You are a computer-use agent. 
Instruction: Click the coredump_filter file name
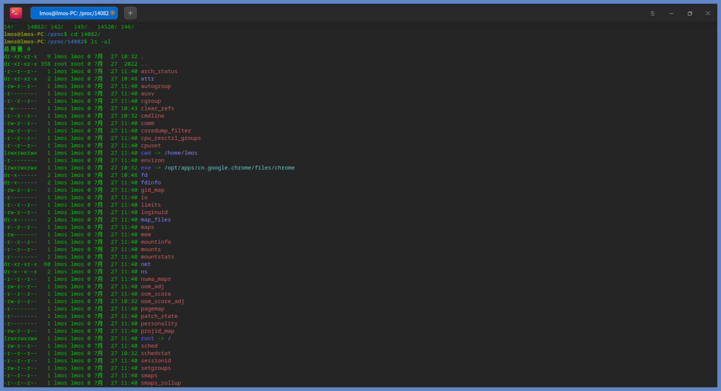pyautogui.click(x=166, y=130)
